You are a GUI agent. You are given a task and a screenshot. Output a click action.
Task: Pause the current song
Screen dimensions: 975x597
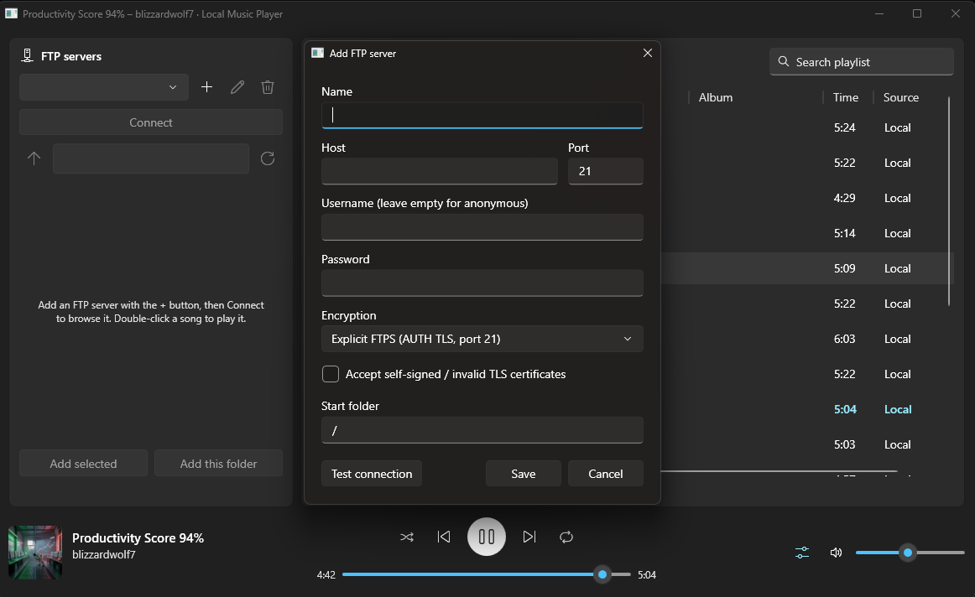(x=487, y=537)
